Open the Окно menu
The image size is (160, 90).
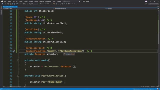(54, 1)
